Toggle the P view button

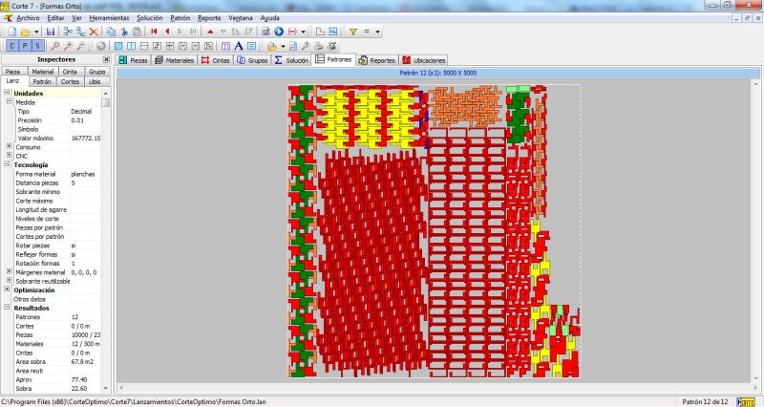pyautogui.click(x=25, y=46)
